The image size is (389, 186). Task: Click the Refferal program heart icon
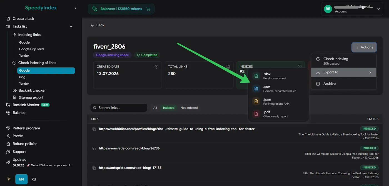8,128
